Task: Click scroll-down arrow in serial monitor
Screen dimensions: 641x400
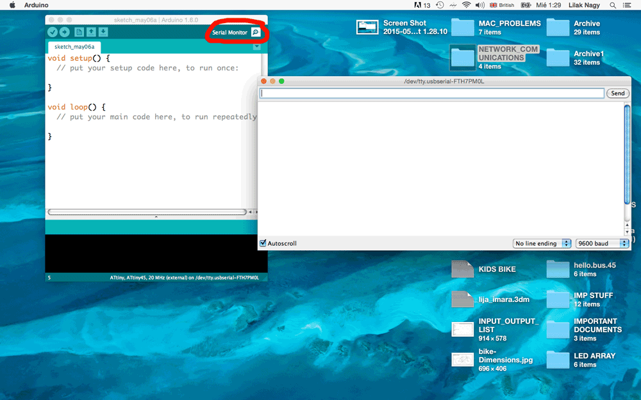Action: pyautogui.click(x=627, y=232)
